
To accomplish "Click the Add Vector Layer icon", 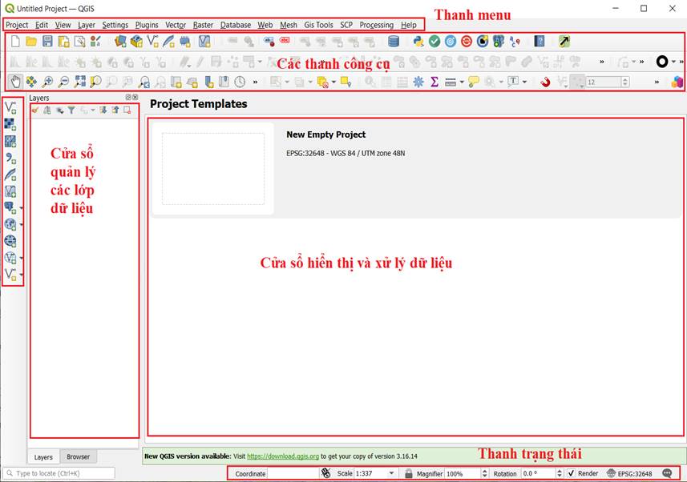I will (10, 107).
